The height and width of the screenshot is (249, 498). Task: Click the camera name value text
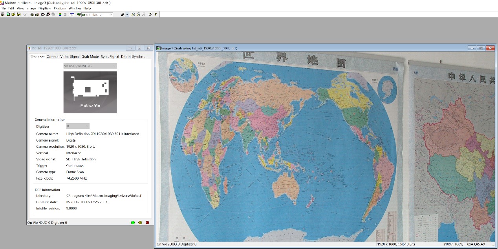(x=103, y=134)
